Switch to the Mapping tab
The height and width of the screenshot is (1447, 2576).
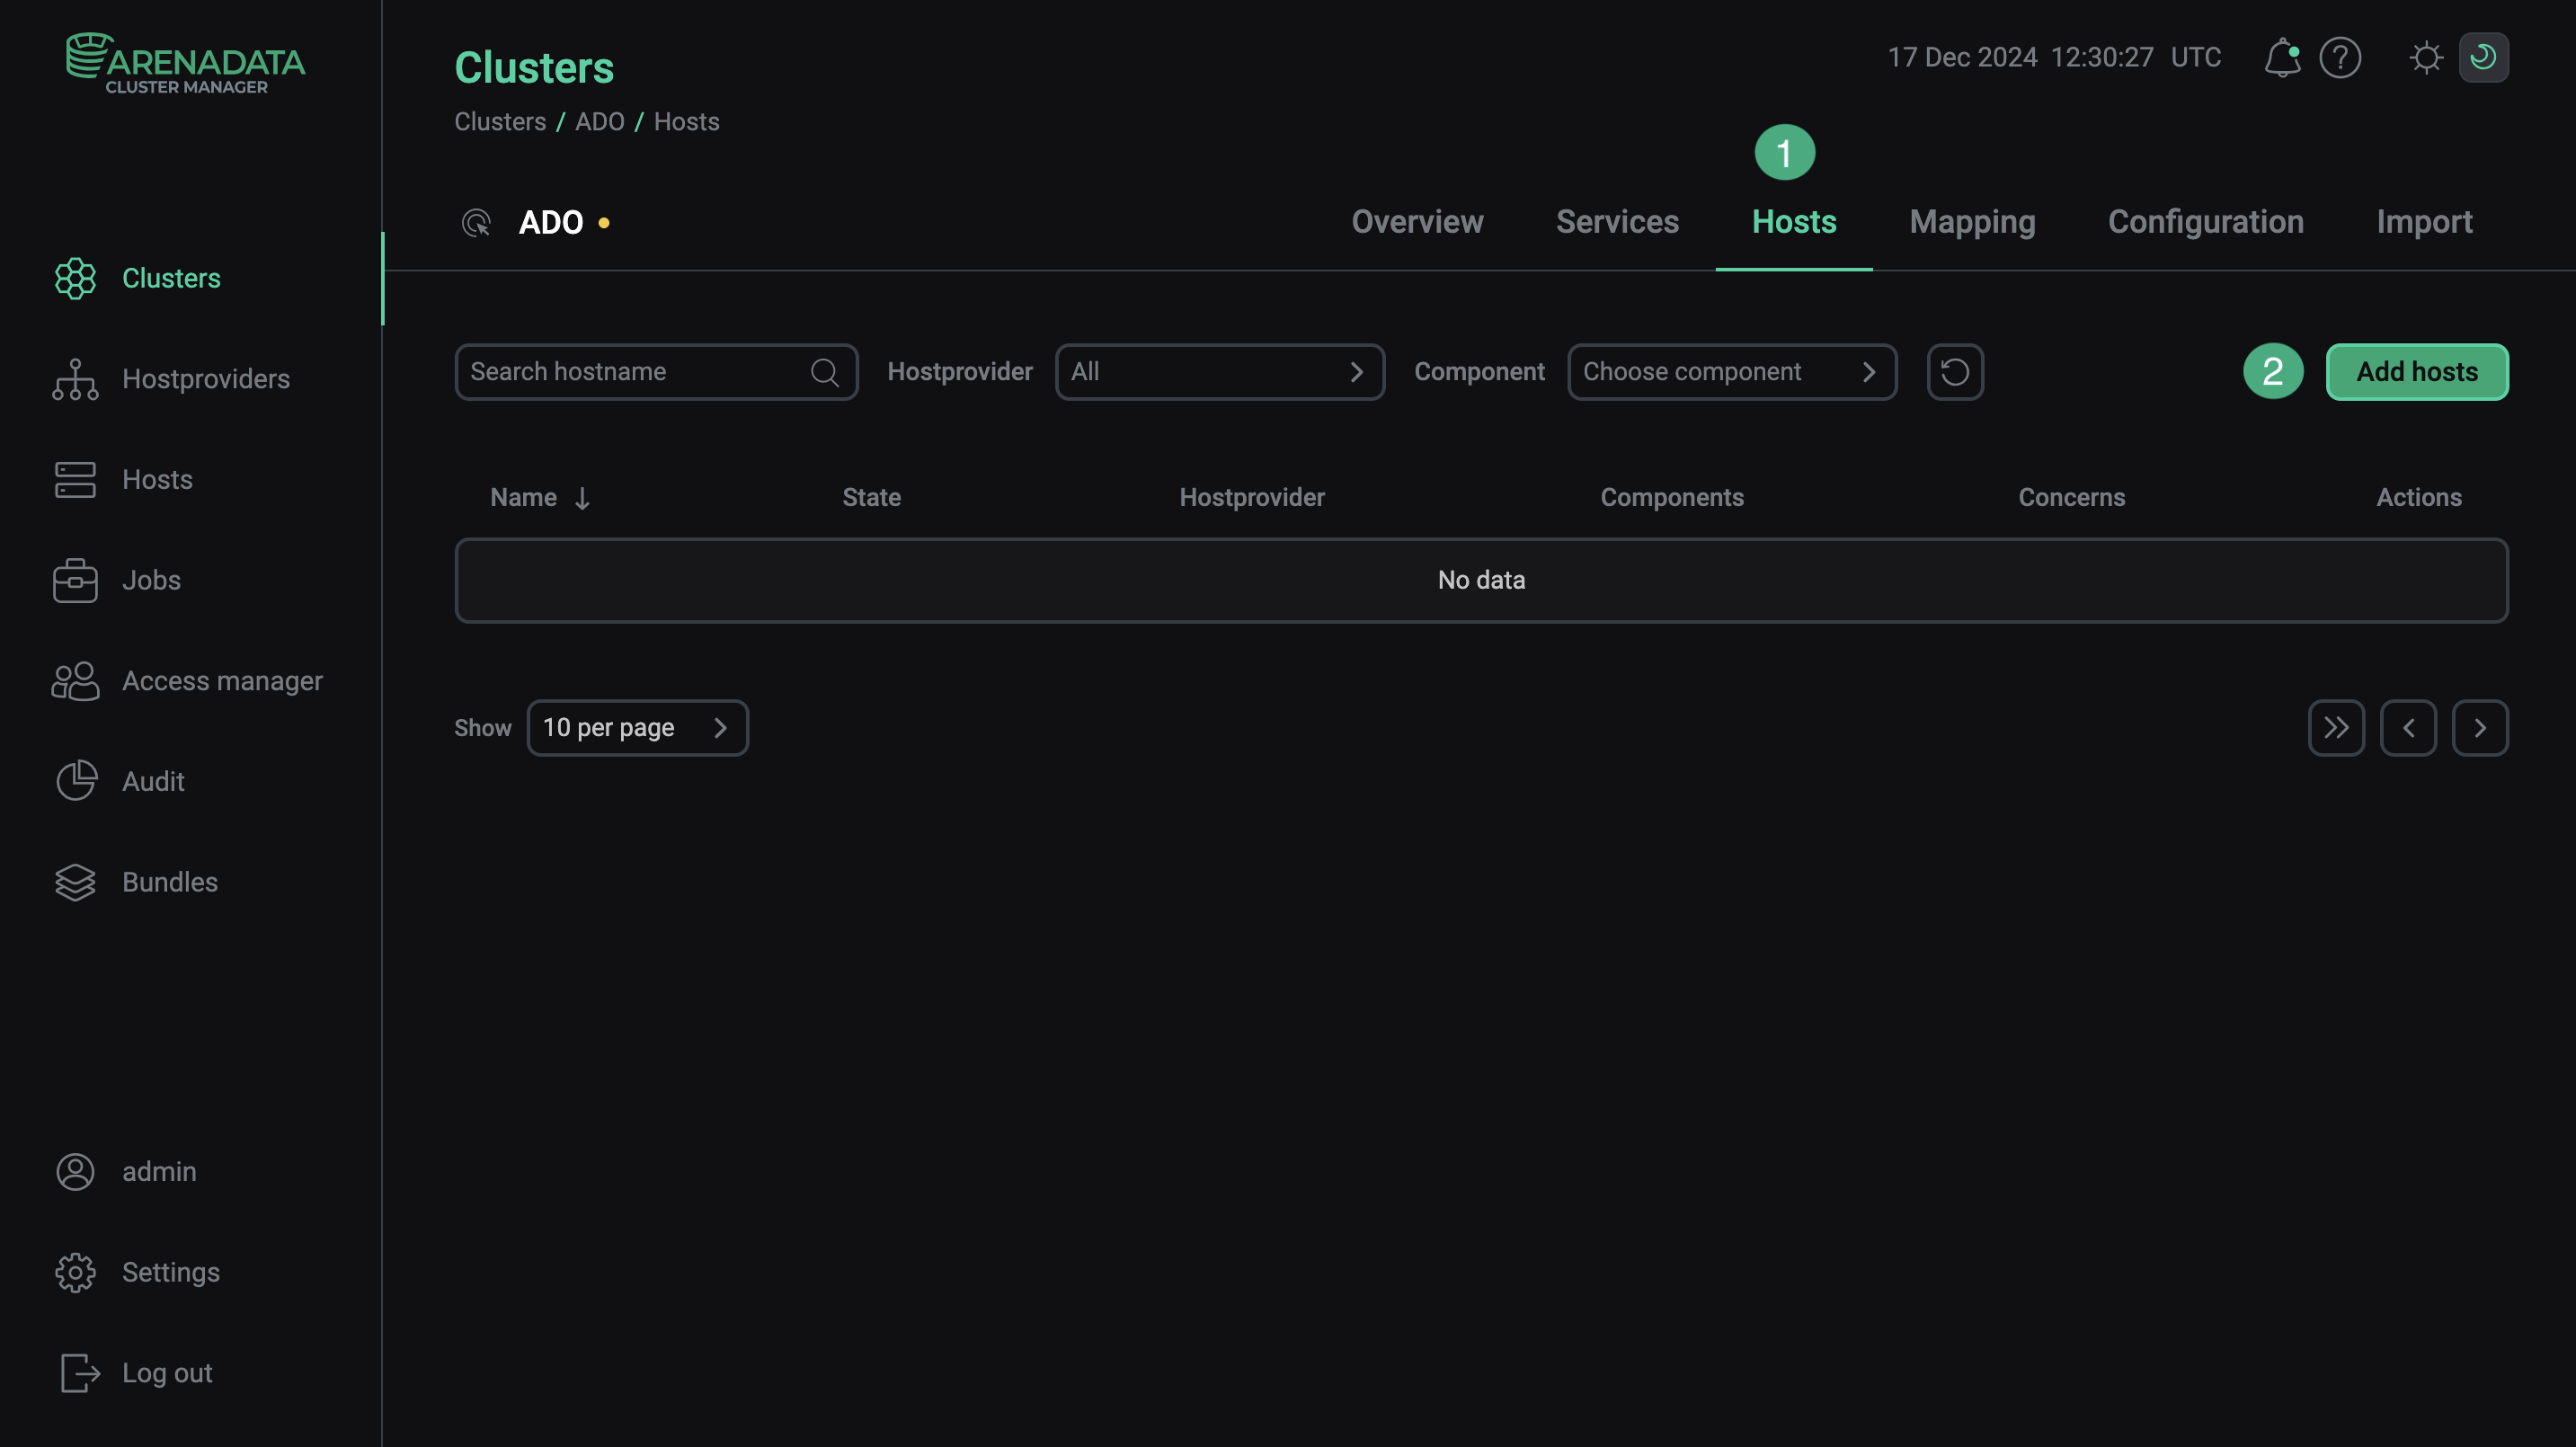click(x=1971, y=221)
